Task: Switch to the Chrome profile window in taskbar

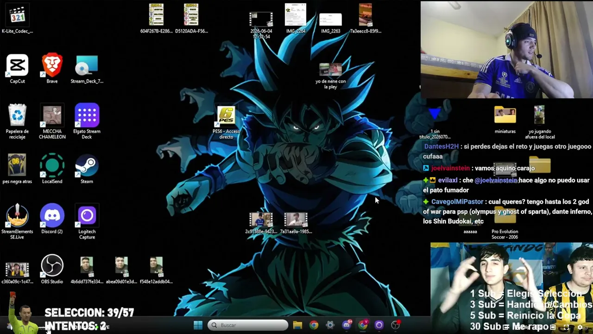Action: [x=363, y=325]
